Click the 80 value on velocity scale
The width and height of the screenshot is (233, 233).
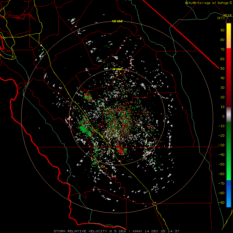pos(222,40)
